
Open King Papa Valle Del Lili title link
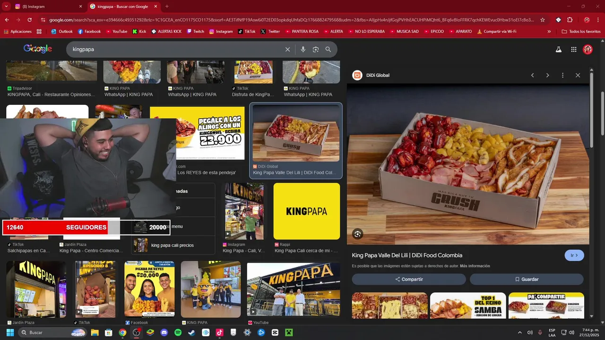click(x=407, y=255)
